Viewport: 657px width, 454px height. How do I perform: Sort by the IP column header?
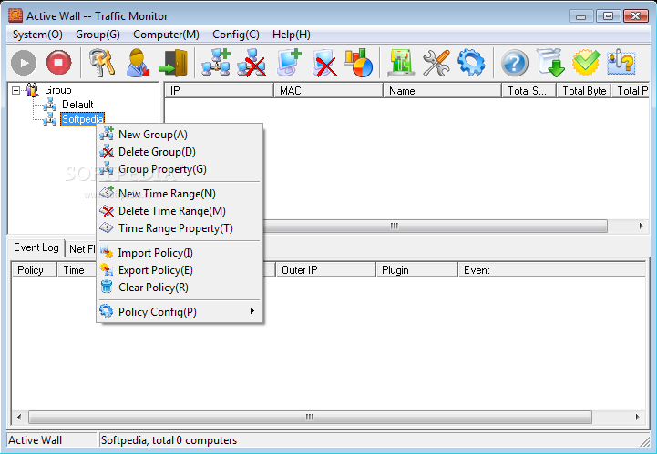coord(219,91)
